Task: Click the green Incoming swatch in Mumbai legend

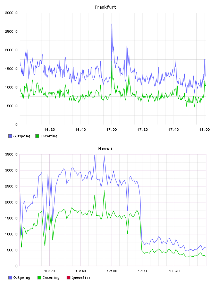Action: point(39,277)
